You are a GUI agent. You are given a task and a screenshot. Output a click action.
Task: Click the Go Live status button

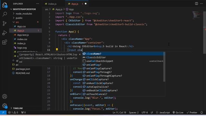(178, 112)
